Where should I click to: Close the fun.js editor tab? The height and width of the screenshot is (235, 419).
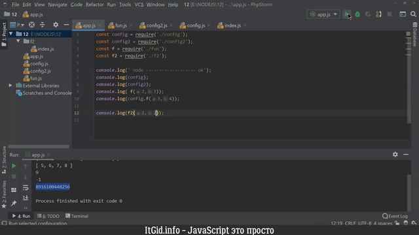pos(131,25)
